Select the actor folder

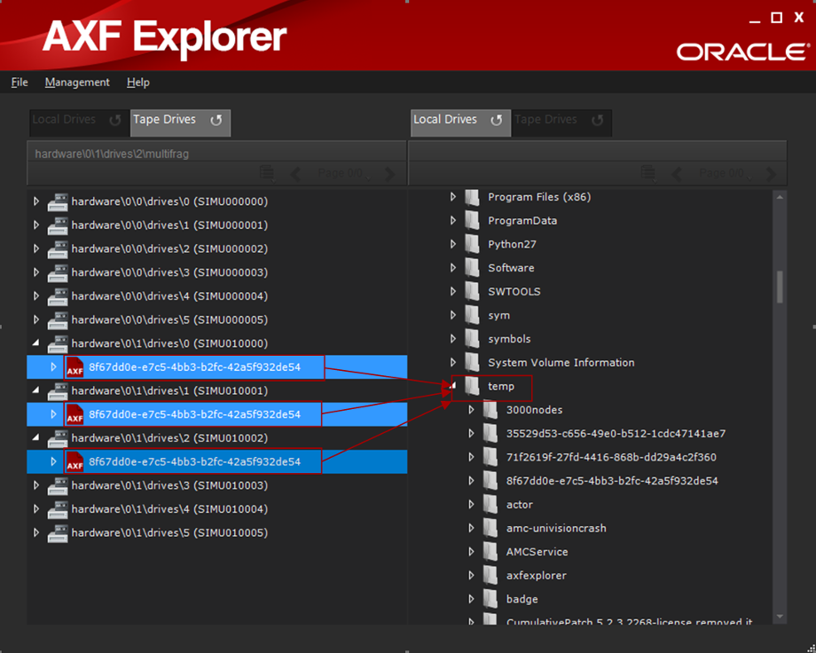tap(520, 505)
